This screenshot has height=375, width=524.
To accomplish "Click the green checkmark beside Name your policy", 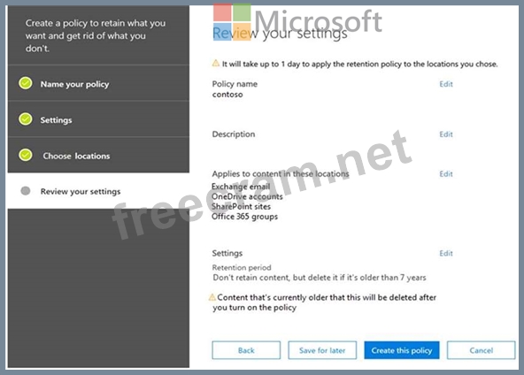I will click(26, 83).
